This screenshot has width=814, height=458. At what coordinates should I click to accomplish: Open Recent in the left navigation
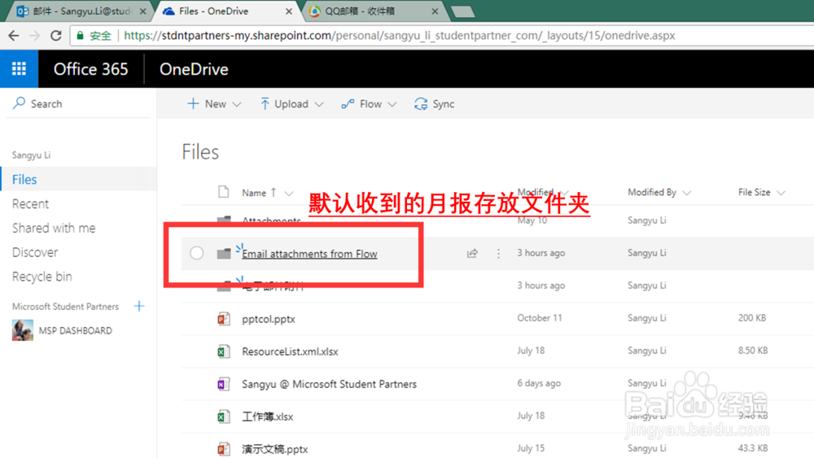point(30,204)
